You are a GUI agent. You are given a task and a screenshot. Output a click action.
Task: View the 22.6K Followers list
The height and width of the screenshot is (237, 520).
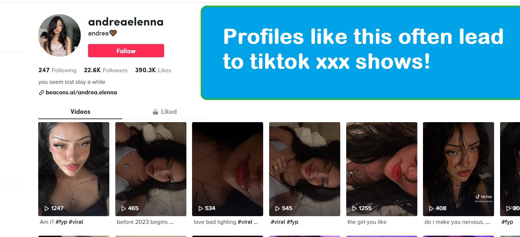tap(106, 70)
